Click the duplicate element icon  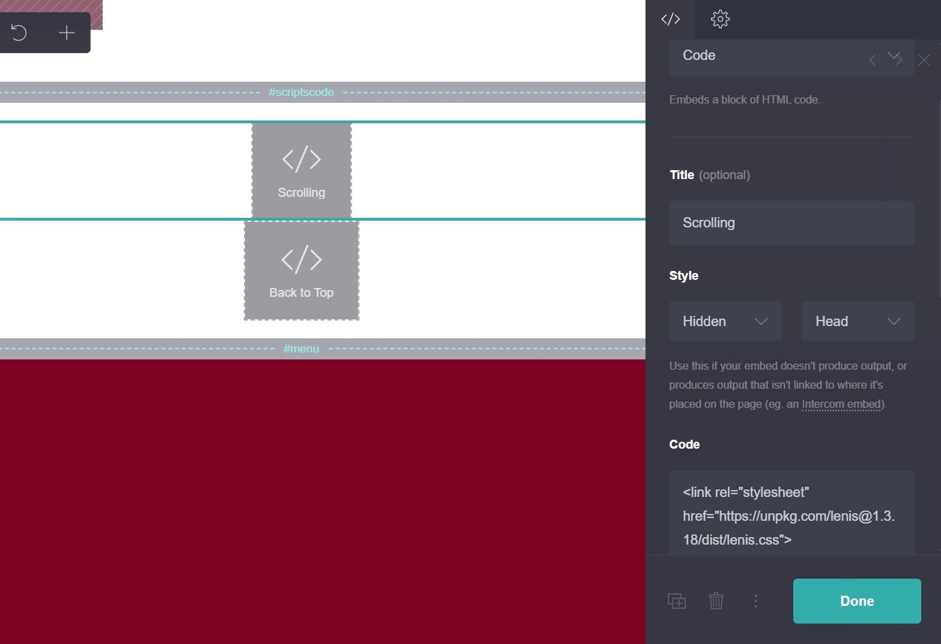tap(677, 601)
